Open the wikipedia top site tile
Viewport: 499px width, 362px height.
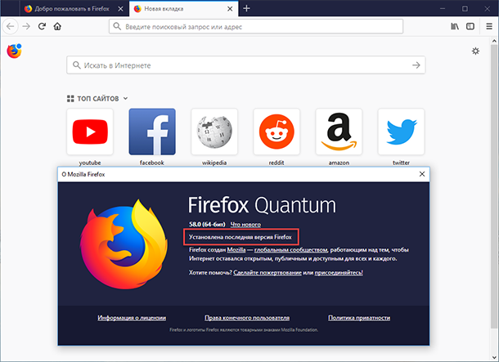coord(214,132)
